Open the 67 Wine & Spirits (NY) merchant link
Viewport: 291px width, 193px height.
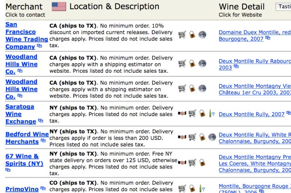click(21, 159)
